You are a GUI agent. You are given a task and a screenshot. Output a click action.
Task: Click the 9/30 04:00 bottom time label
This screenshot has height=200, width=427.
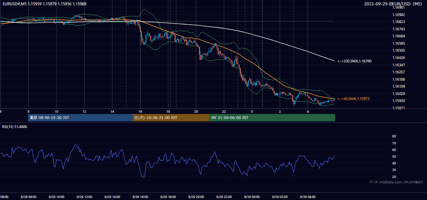tap(308, 197)
